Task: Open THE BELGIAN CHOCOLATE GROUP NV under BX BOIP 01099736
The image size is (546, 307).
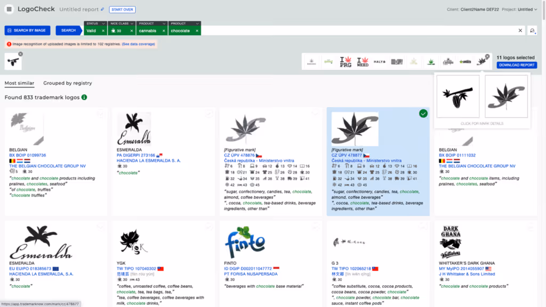Action: click(x=47, y=166)
